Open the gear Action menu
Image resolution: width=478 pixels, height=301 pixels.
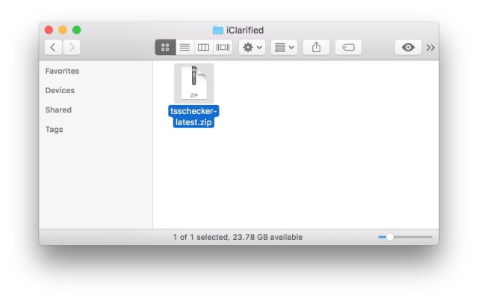252,48
